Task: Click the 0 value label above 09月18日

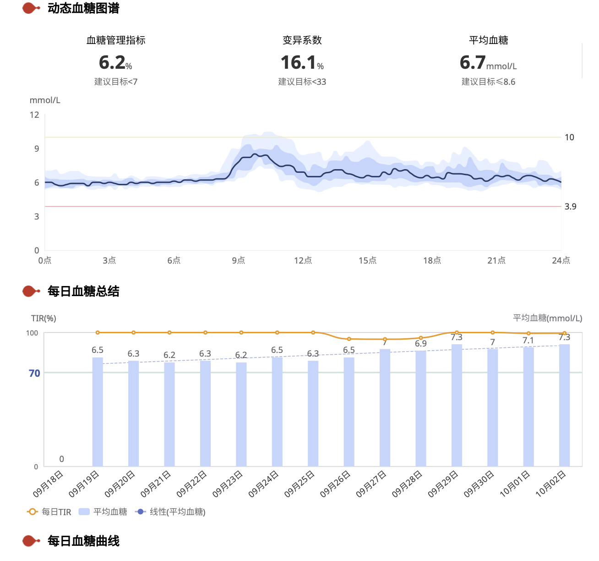Action: click(61, 459)
